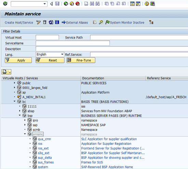Click the green checkmark Enter icon

(5, 4)
